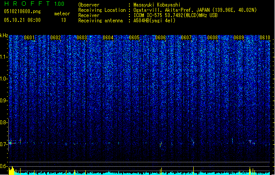Click the meteor label
The width and height of the screenshot is (275, 175).
62,14
